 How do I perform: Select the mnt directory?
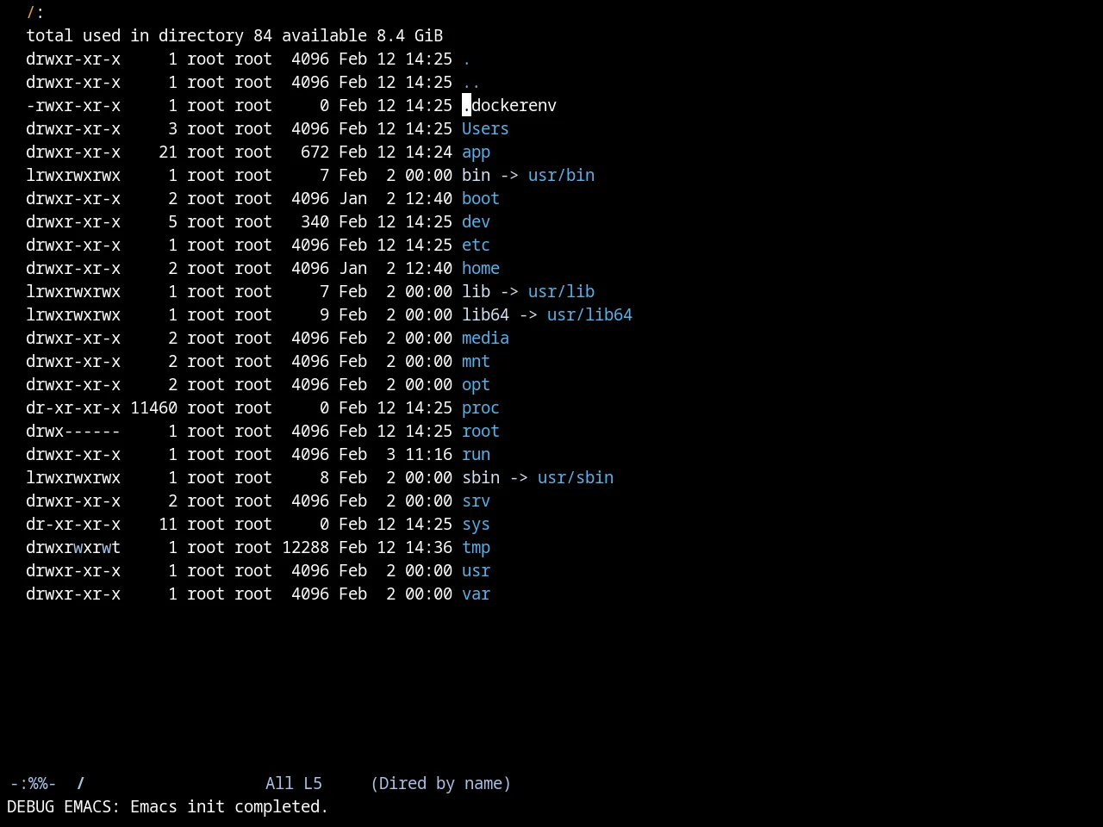[x=476, y=361]
